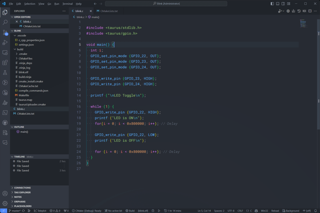Close the blink.c editor tab
Screen dimensions: 320x213
[x=91, y=11]
